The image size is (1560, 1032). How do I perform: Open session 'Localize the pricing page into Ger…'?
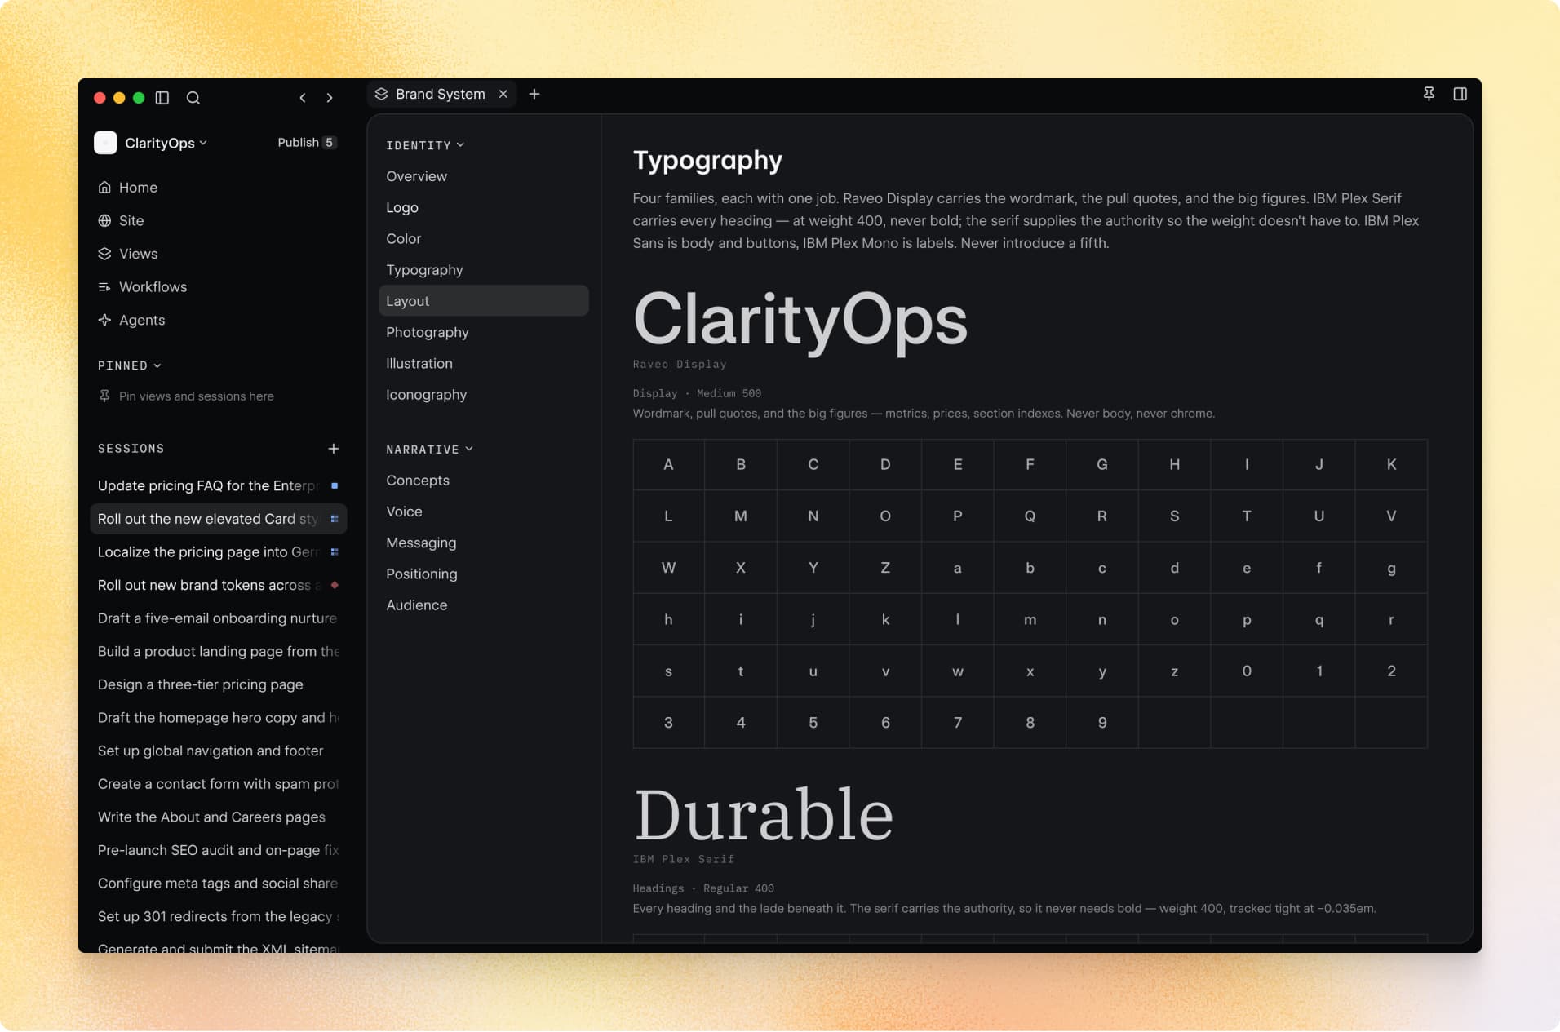click(219, 552)
